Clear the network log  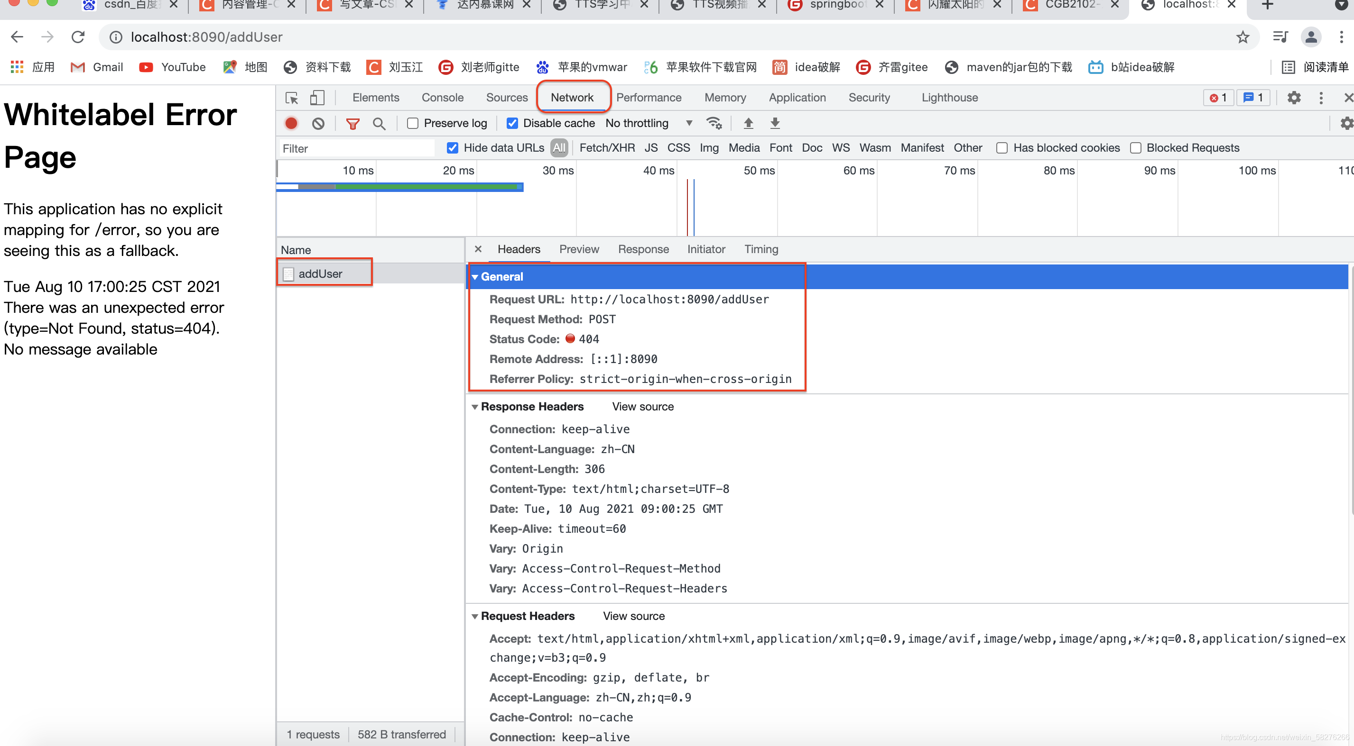(318, 123)
